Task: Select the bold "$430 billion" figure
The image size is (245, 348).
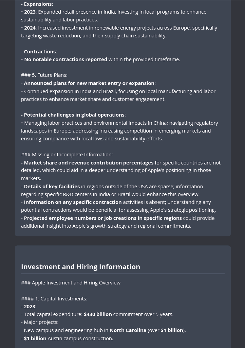Action: click(98, 314)
